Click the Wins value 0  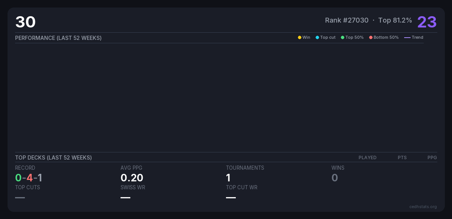click(334, 178)
